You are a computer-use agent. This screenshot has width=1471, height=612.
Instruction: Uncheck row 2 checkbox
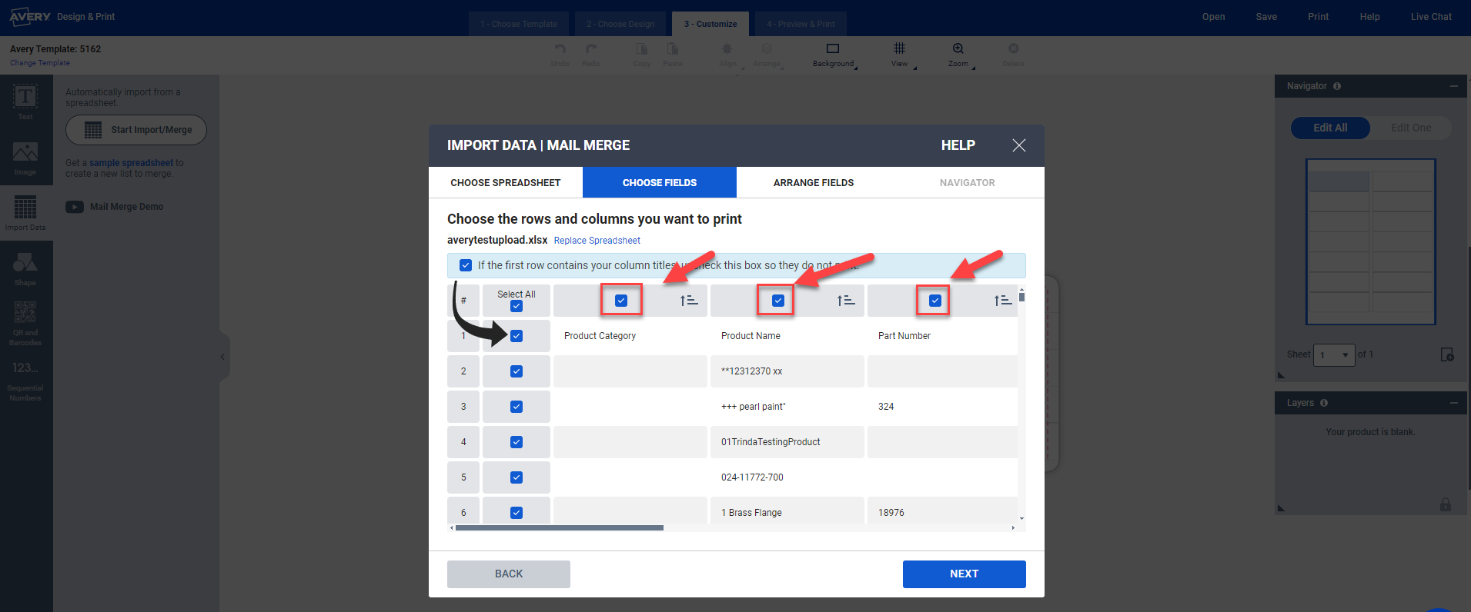pos(517,371)
